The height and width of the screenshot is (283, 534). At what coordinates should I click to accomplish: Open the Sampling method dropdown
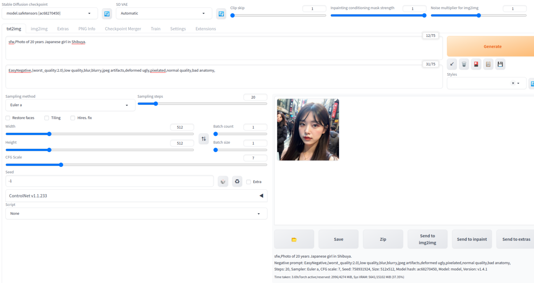[70, 105]
